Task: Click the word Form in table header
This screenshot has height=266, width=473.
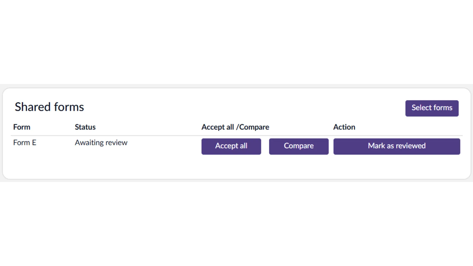Action: [x=22, y=127]
